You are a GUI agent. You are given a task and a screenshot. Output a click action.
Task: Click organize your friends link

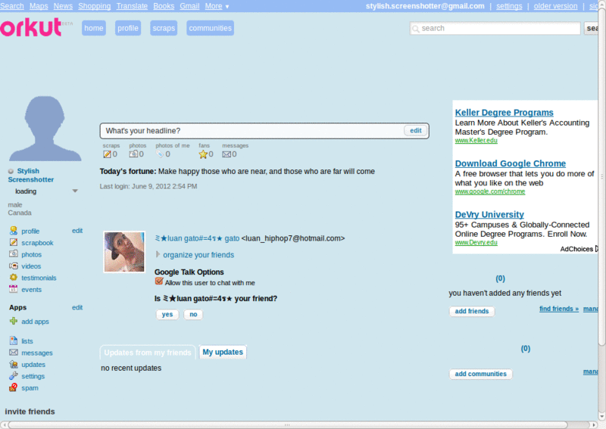(198, 255)
